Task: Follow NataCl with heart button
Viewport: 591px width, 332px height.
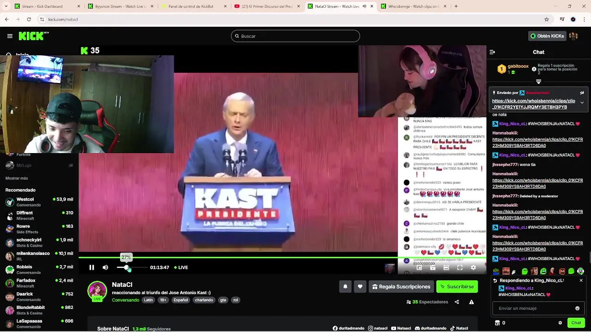Action: click(x=360, y=287)
